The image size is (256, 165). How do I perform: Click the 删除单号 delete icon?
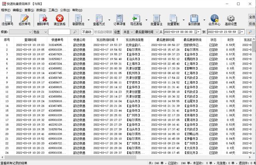tap(43, 20)
